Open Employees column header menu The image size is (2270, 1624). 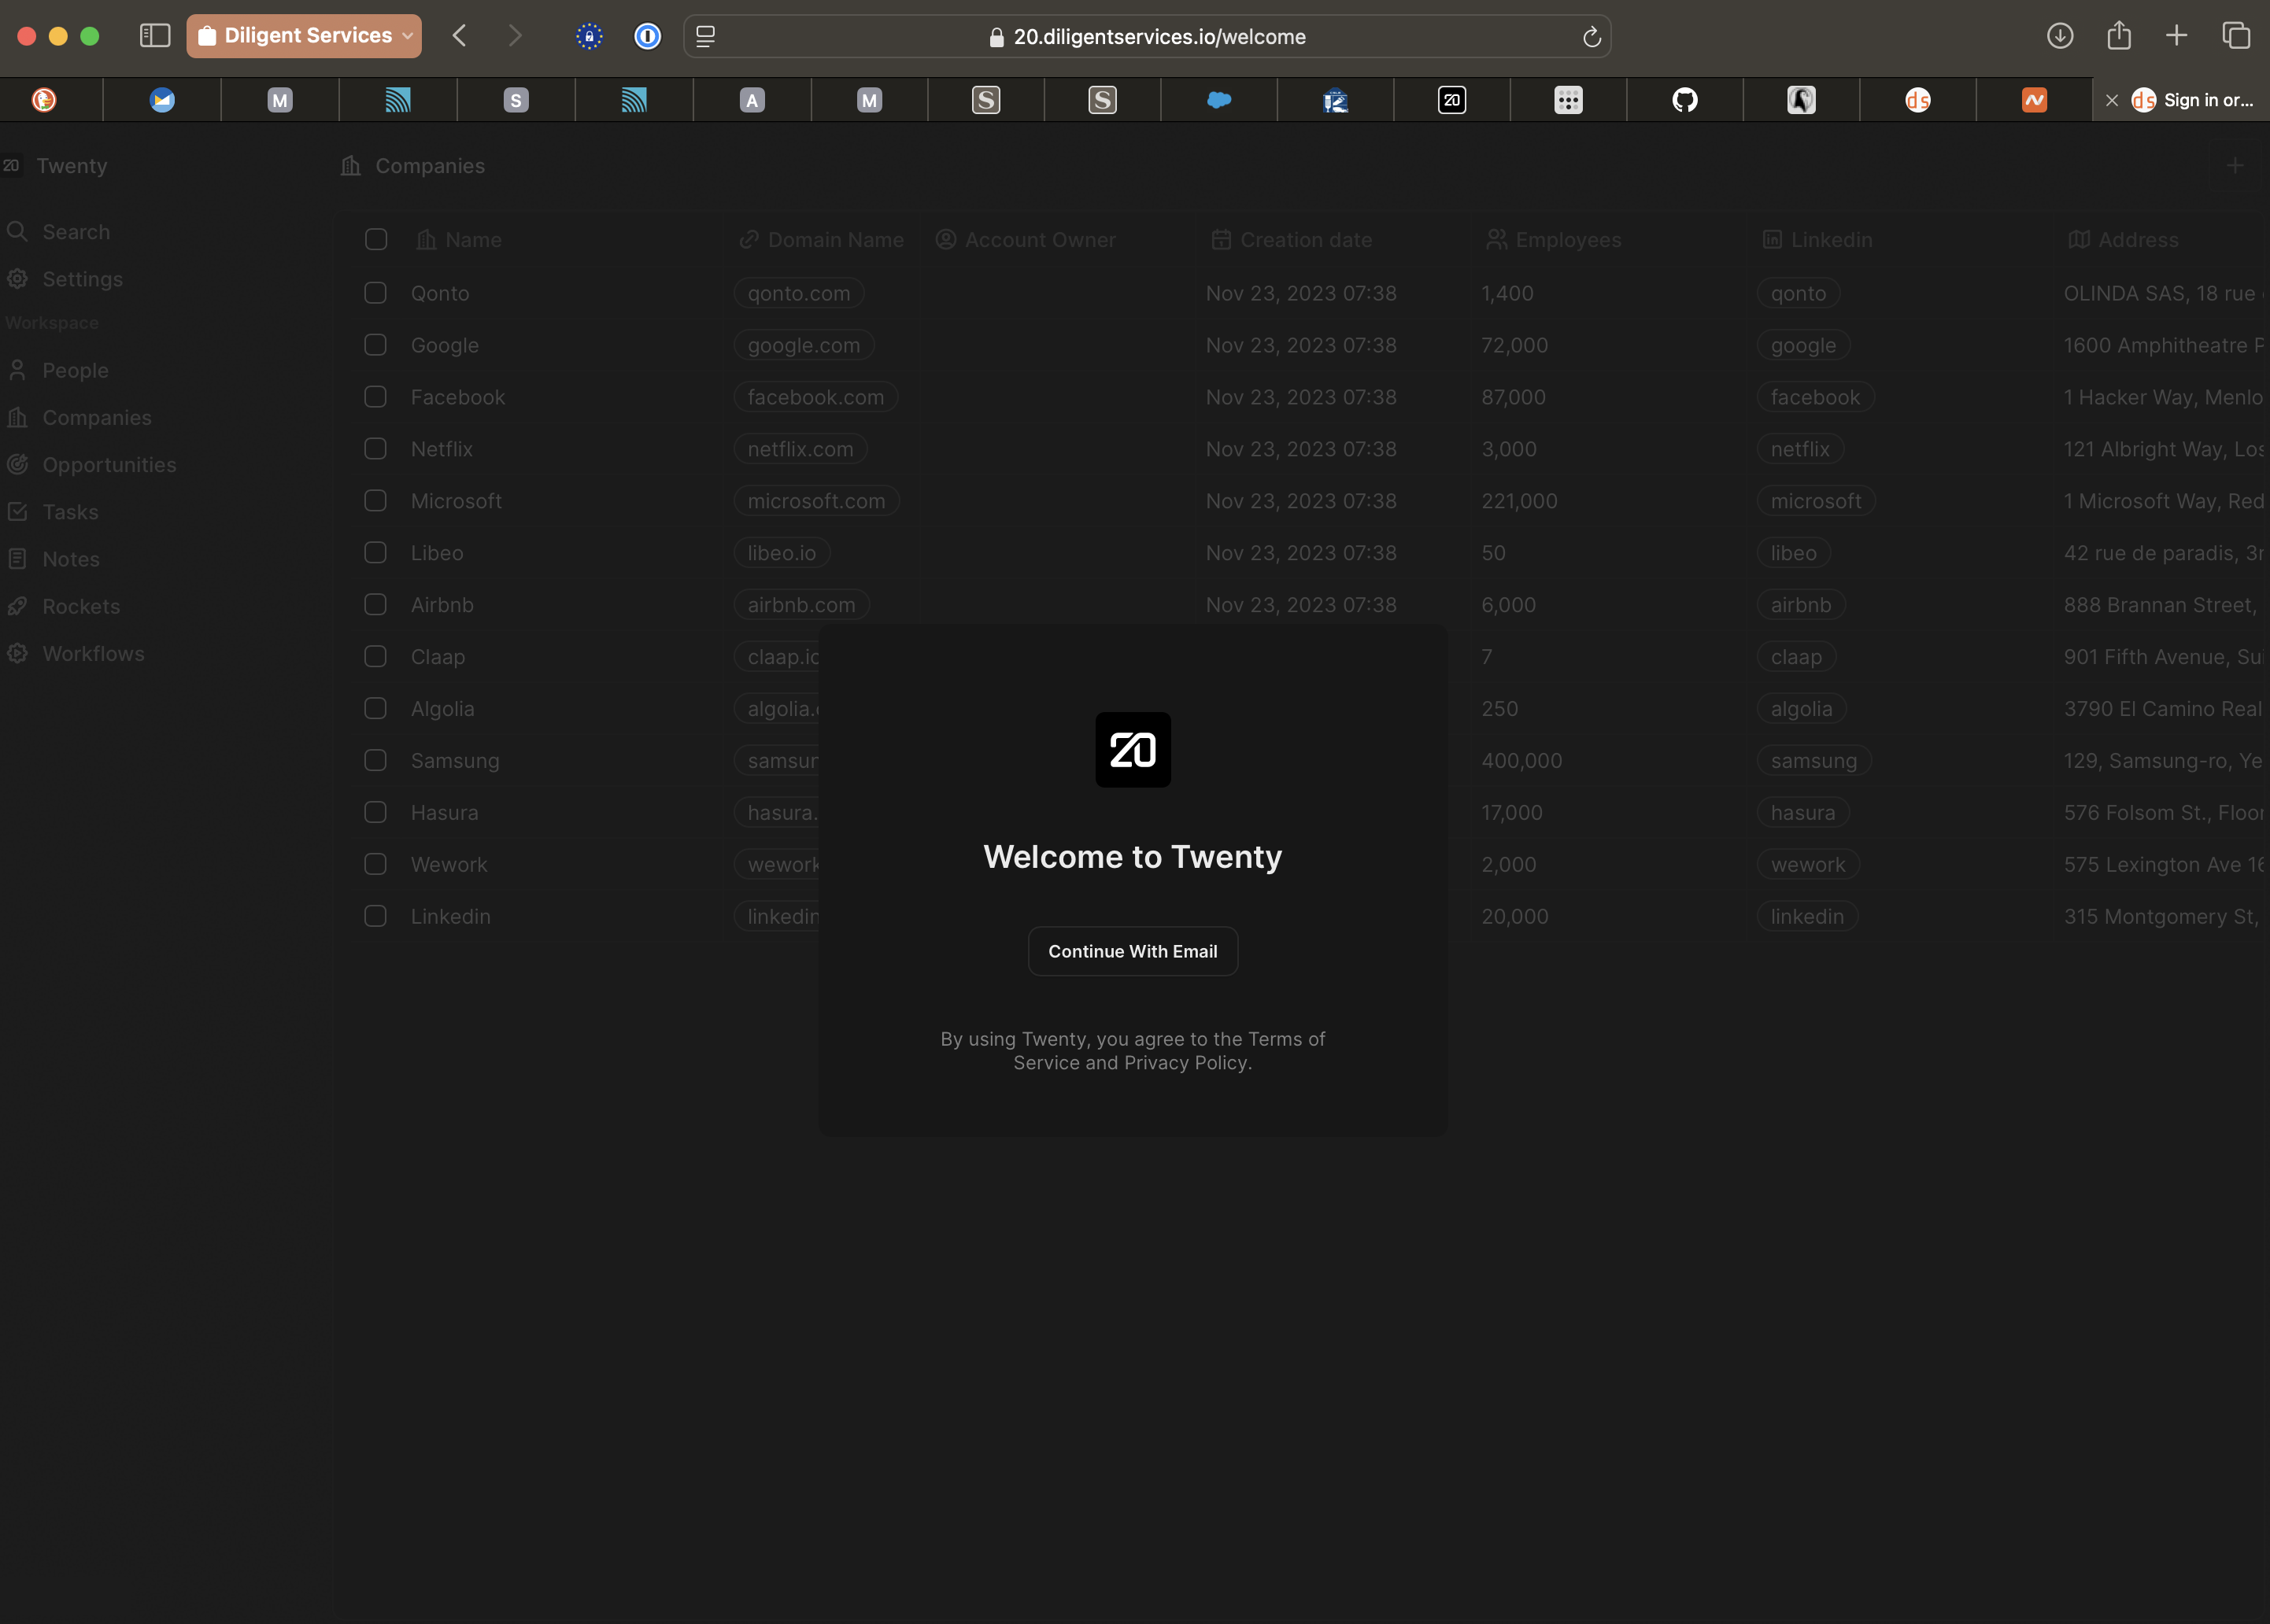(x=1554, y=240)
